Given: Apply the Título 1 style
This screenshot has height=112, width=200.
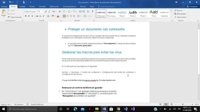Looking at the screenshot, I should click(x=122, y=14).
